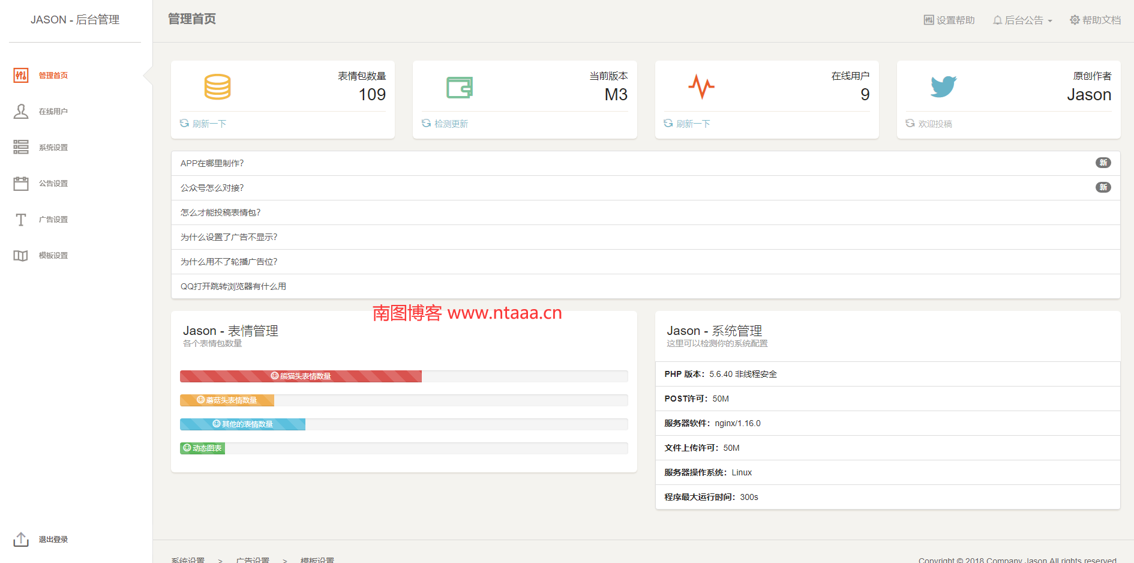Open 设置帮助 in the top bar
The height and width of the screenshot is (563, 1134).
pyautogui.click(x=949, y=20)
